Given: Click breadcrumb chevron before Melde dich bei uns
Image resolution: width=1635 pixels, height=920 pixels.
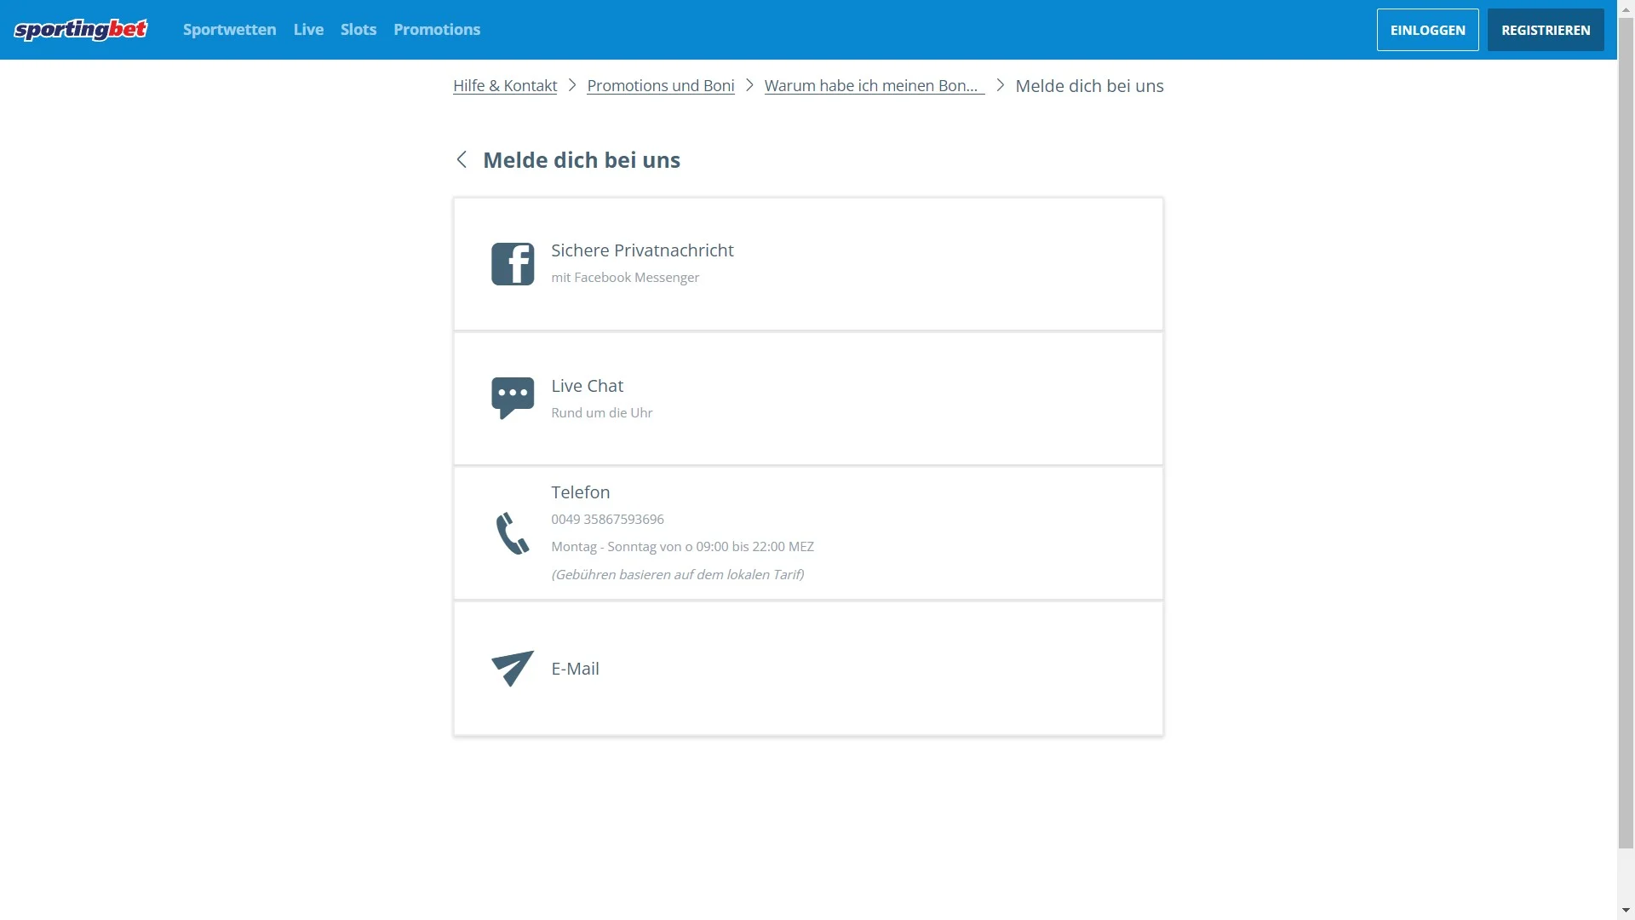Looking at the screenshot, I should (1000, 85).
